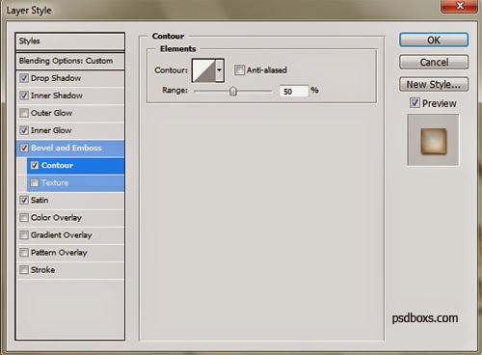Click the contour curve thumbnail
482x355 pixels.
click(204, 70)
